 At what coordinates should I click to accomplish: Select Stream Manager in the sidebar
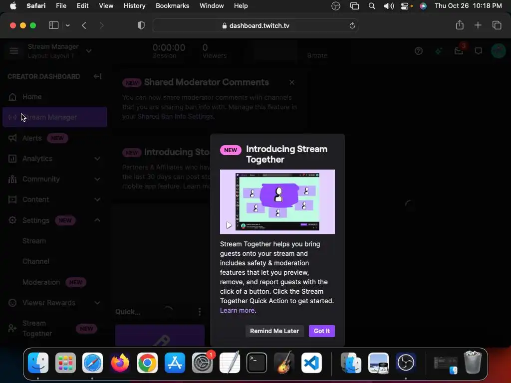pos(55,117)
